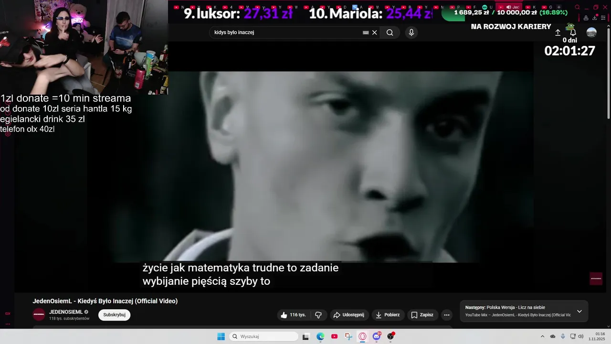Open the YouTube create/upload arrow icon

click(558, 32)
